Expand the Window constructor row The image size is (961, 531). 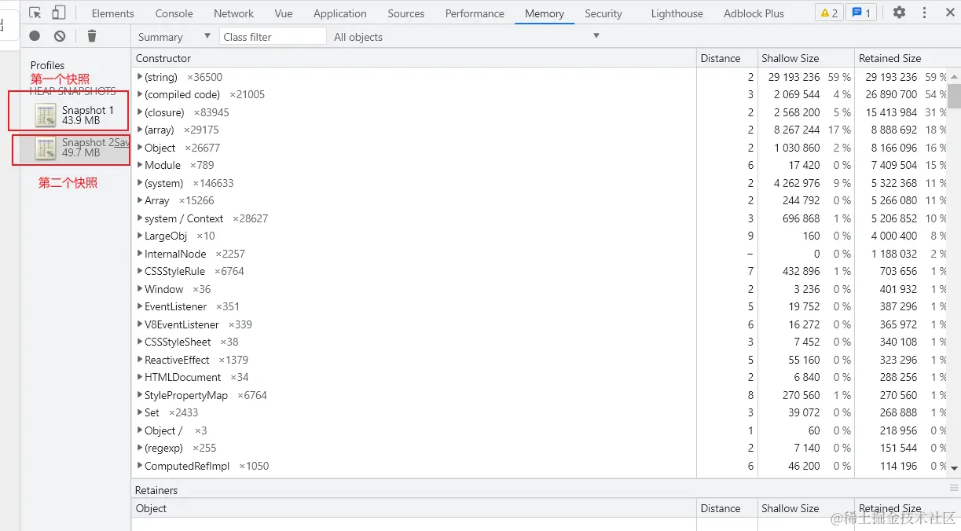[x=140, y=289]
